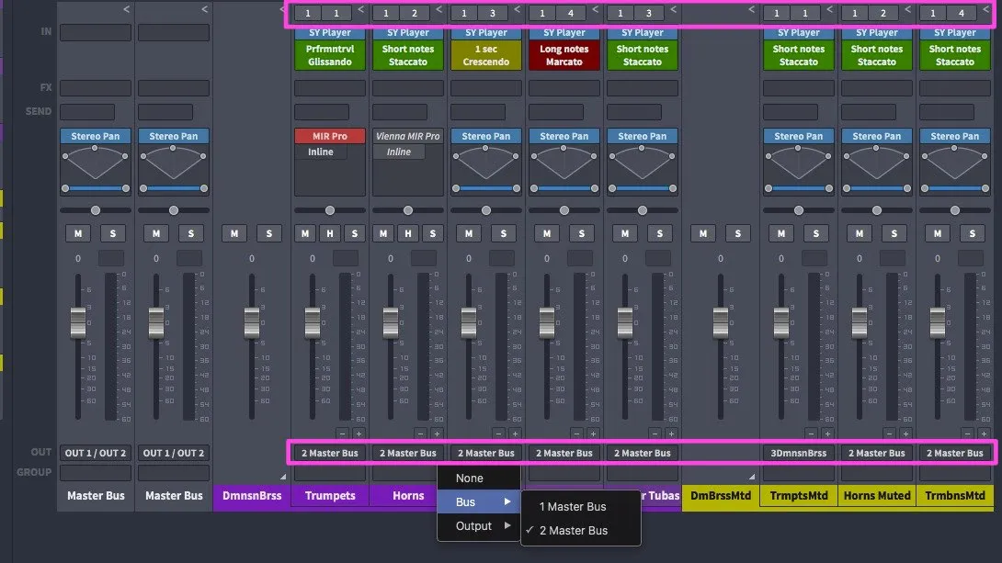Open the Bus submenu
Screen dimensions: 1002x563
(x=479, y=501)
